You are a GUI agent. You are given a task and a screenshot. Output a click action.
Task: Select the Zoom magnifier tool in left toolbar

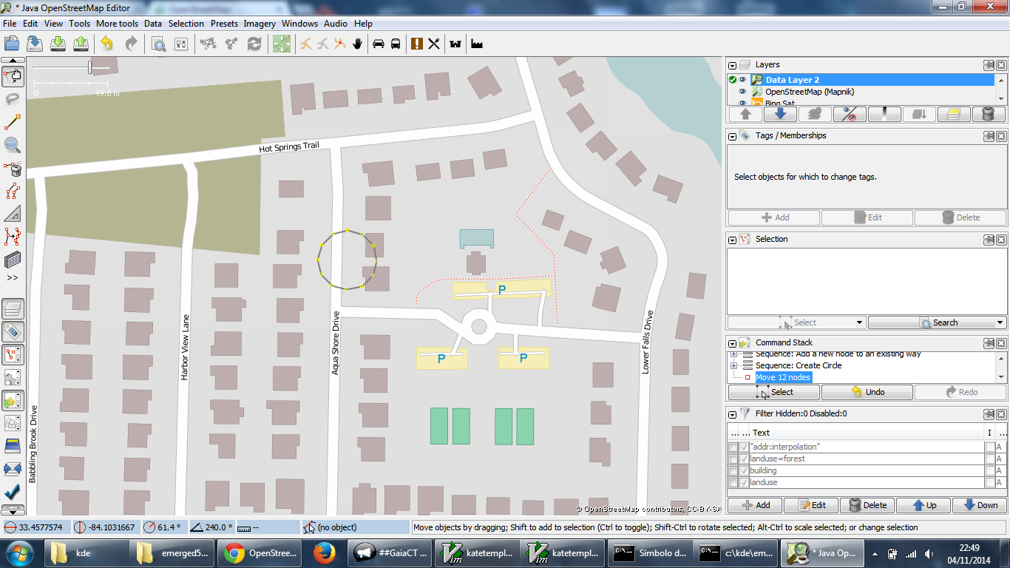[x=13, y=145]
